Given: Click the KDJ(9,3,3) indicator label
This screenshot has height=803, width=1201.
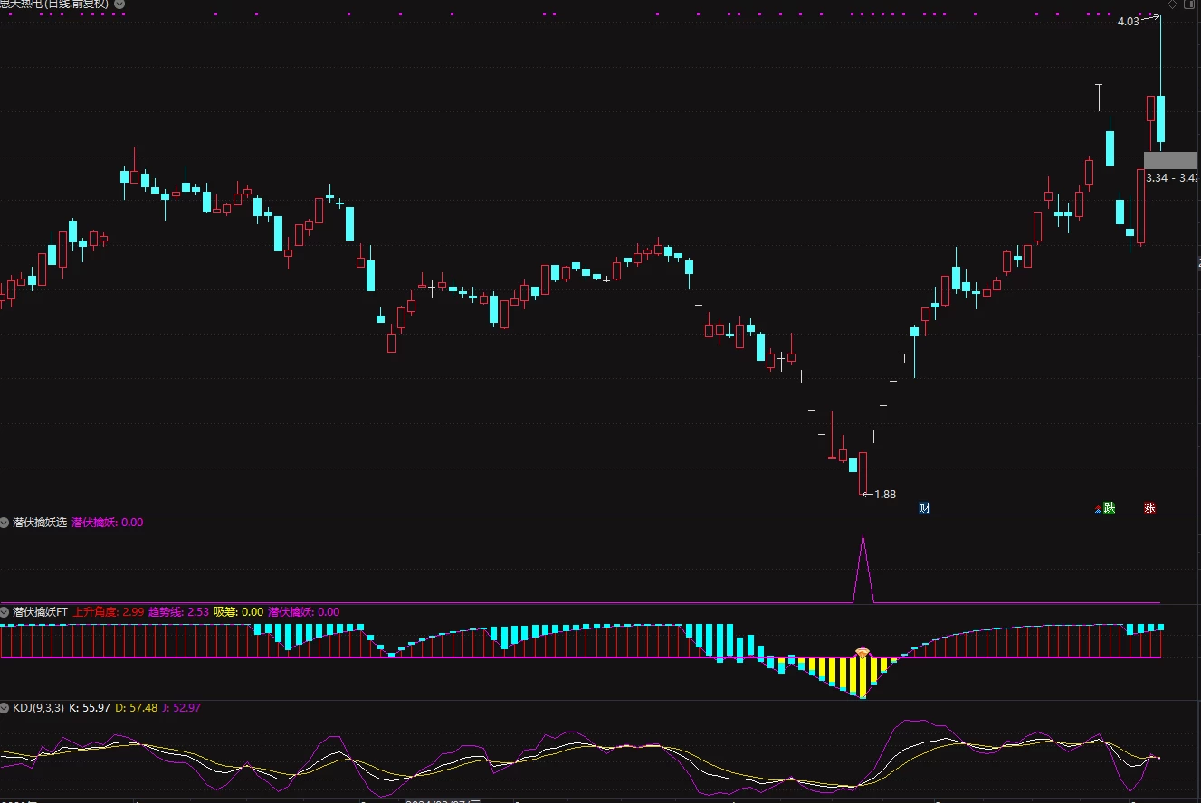Looking at the screenshot, I should coord(38,708).
